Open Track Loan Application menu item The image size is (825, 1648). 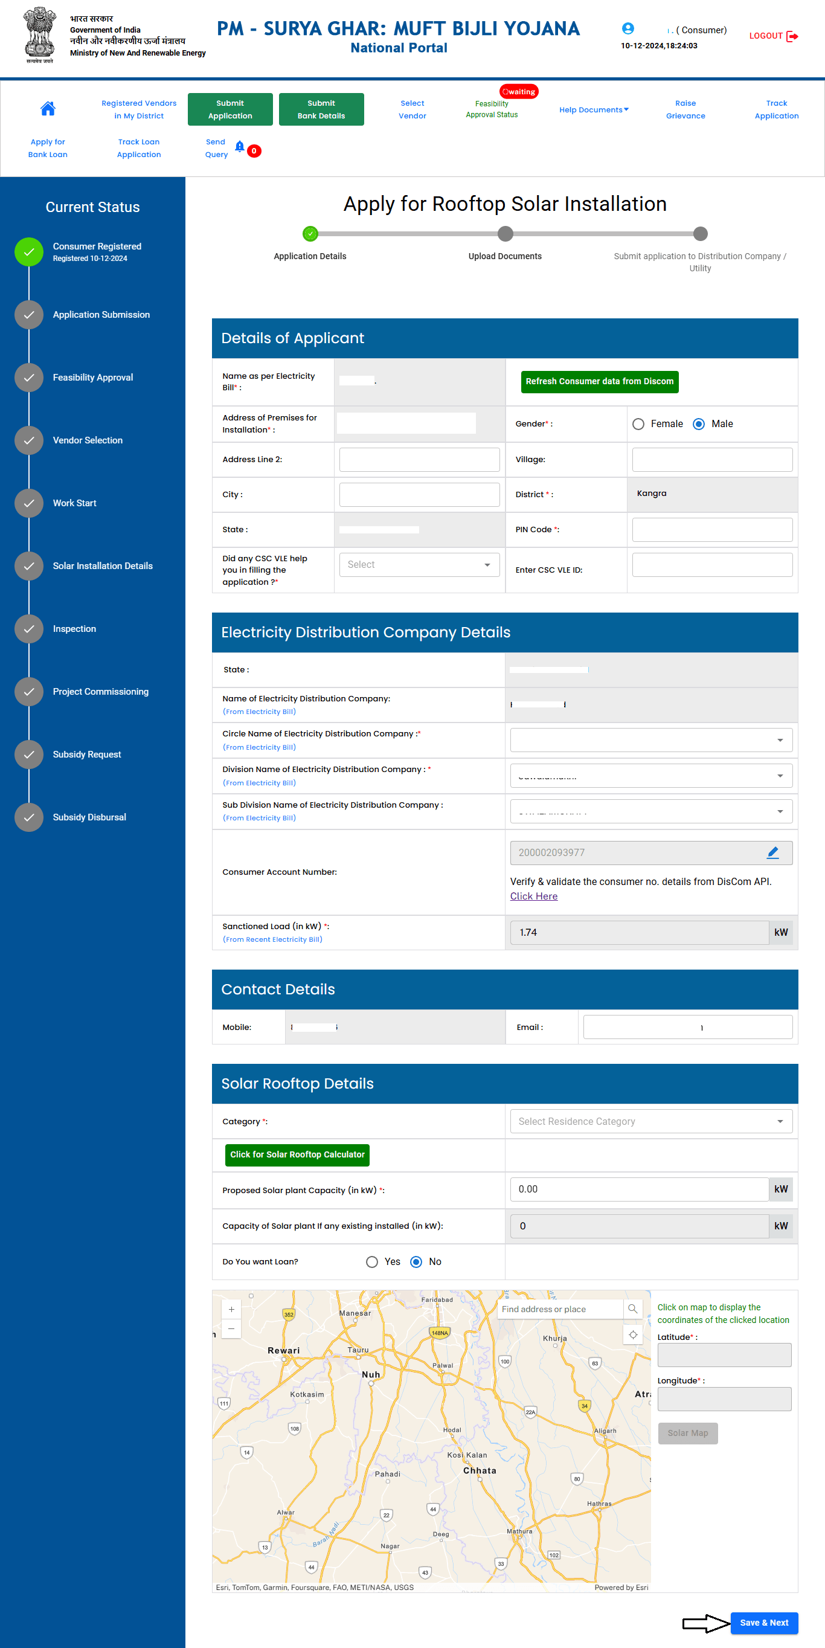pos(139,149)
